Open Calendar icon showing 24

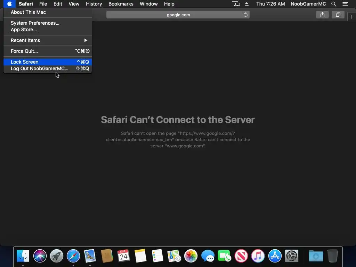[x=123, y=256]
